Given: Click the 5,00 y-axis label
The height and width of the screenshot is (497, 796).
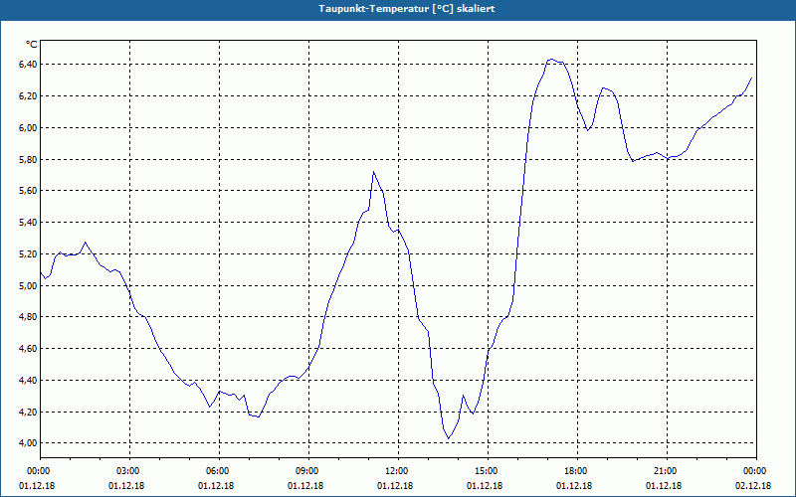Looking at the screenshot, I should [28, 285].
